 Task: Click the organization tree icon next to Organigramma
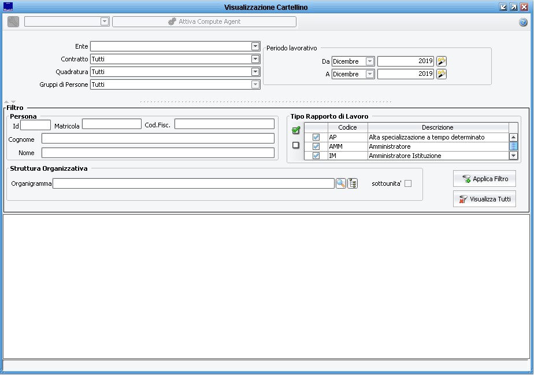click(x=353, y=183)
